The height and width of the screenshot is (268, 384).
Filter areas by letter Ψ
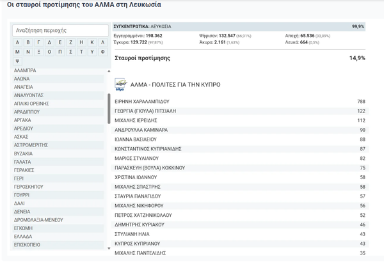[x=17, y=61]
